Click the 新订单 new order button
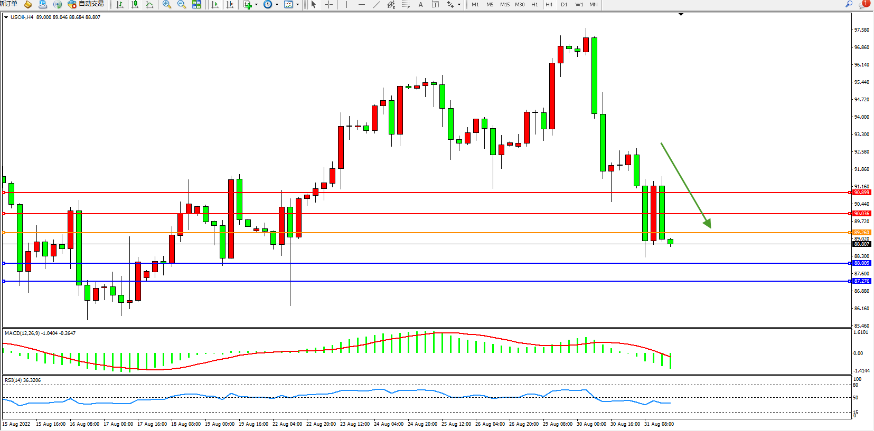This screenshot has height=431, width=874. tap(8, 4)
